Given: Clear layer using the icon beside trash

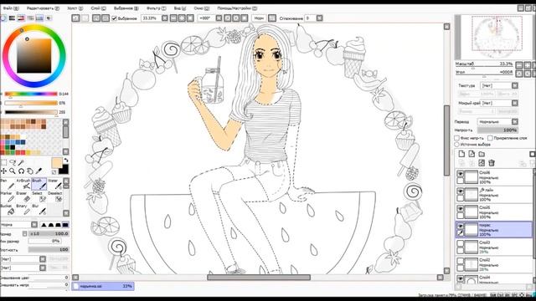Looking at the screenshot, I should pos(482,163).
